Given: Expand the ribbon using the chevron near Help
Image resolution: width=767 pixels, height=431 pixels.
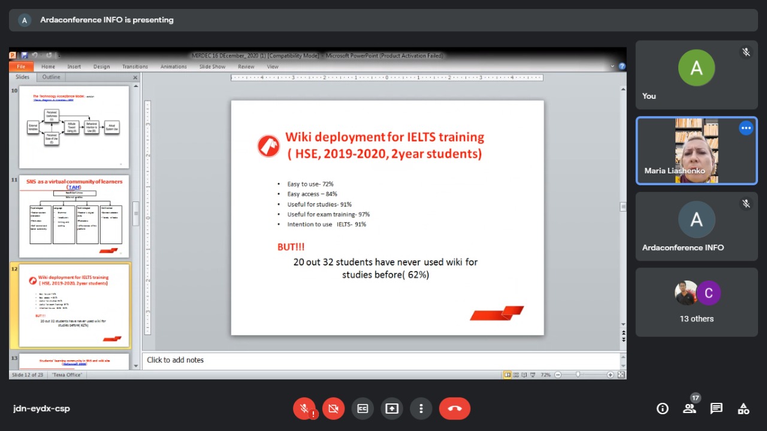Looking at the screenshot, I should [612, 67].
